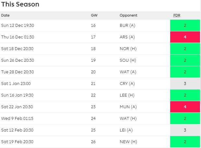Click the green FDR cell for NEW (H)
Image resolution: width=201 pixels, height=148 pixels.
pos(185,142)
